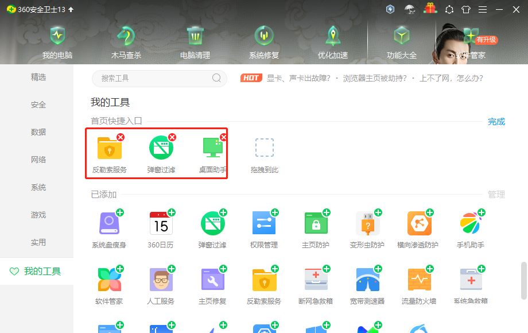
Task: Open the 360日历 calendar tool
Action: pos(161,226)
